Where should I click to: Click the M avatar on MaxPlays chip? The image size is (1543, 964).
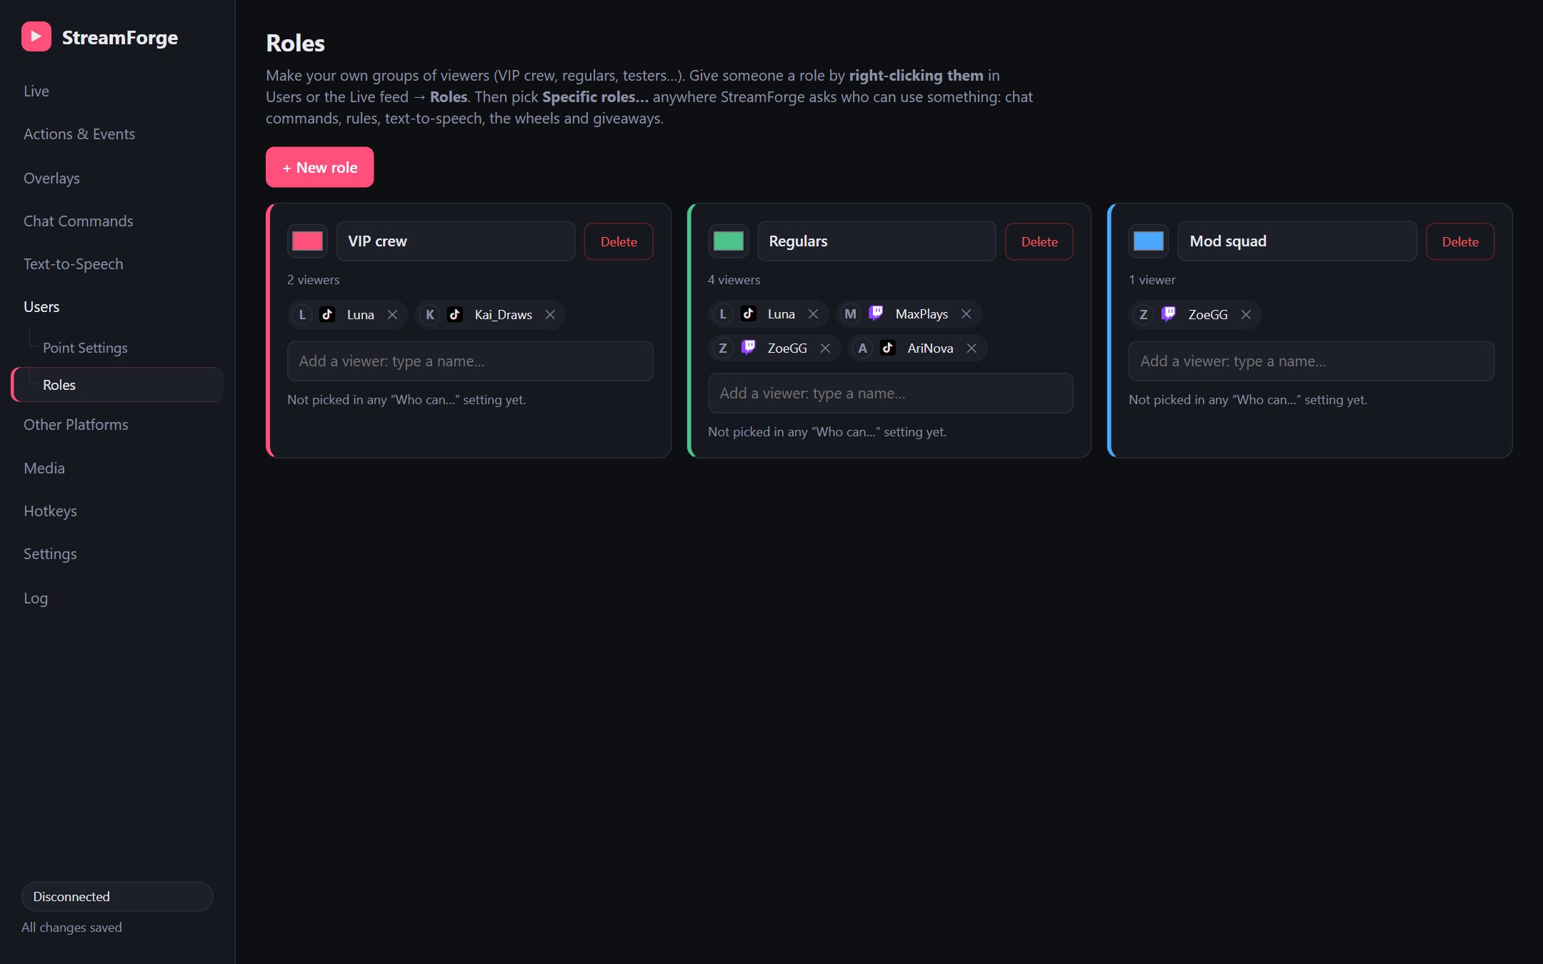coord(850,314)
